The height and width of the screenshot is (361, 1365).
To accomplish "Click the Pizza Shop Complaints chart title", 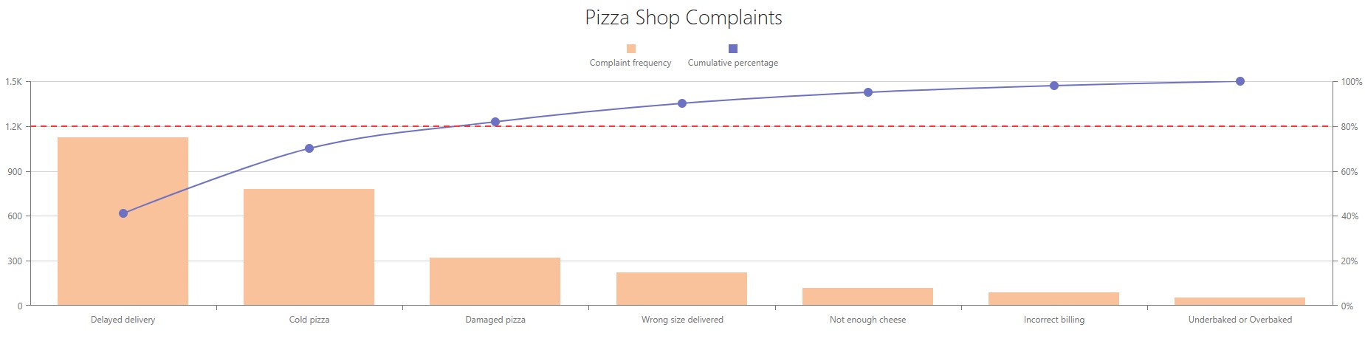I will [x=683, y=18].
